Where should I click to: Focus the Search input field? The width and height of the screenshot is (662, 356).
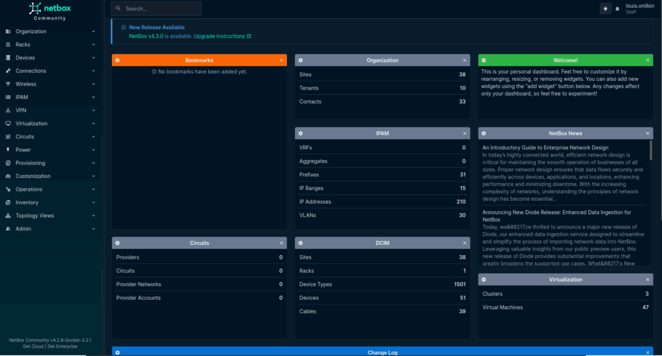pos(156,8)
